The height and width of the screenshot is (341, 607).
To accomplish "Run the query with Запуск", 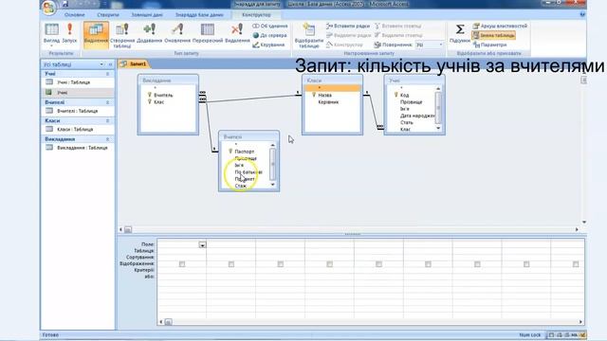I will point(69,33).
